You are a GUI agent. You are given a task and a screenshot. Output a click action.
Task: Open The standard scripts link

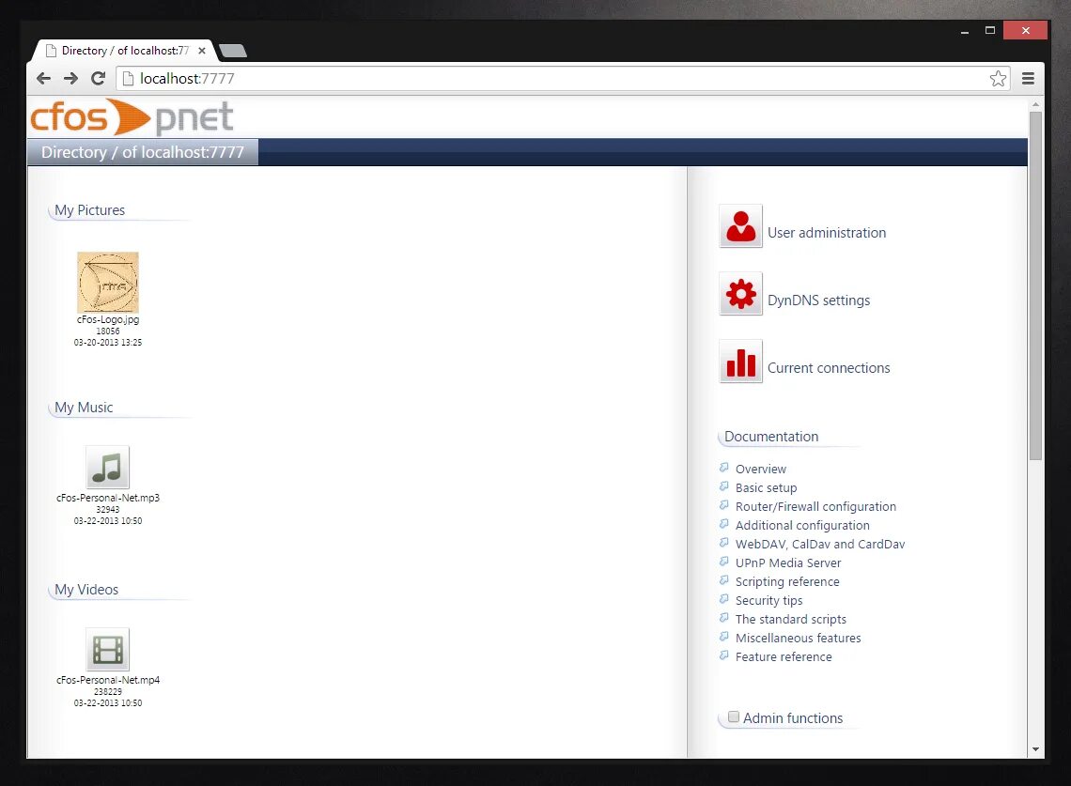(791, 620)
